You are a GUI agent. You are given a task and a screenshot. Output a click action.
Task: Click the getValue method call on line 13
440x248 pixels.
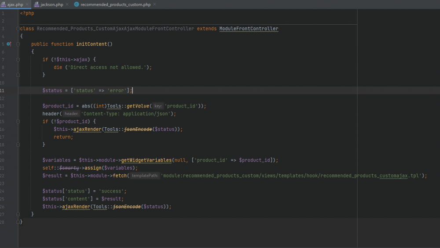point(138,106)
